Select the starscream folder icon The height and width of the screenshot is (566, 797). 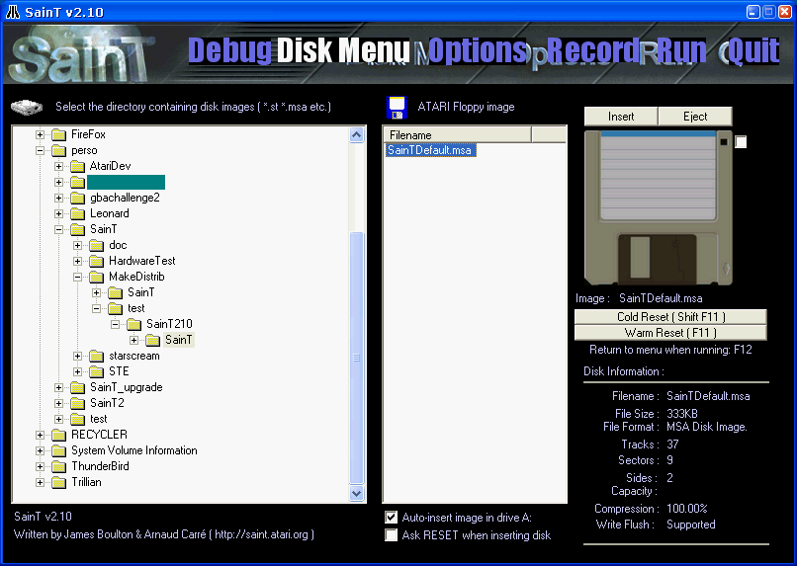(96, 356)
